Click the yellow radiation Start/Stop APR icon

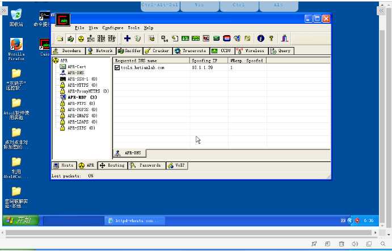click(81, 39)
